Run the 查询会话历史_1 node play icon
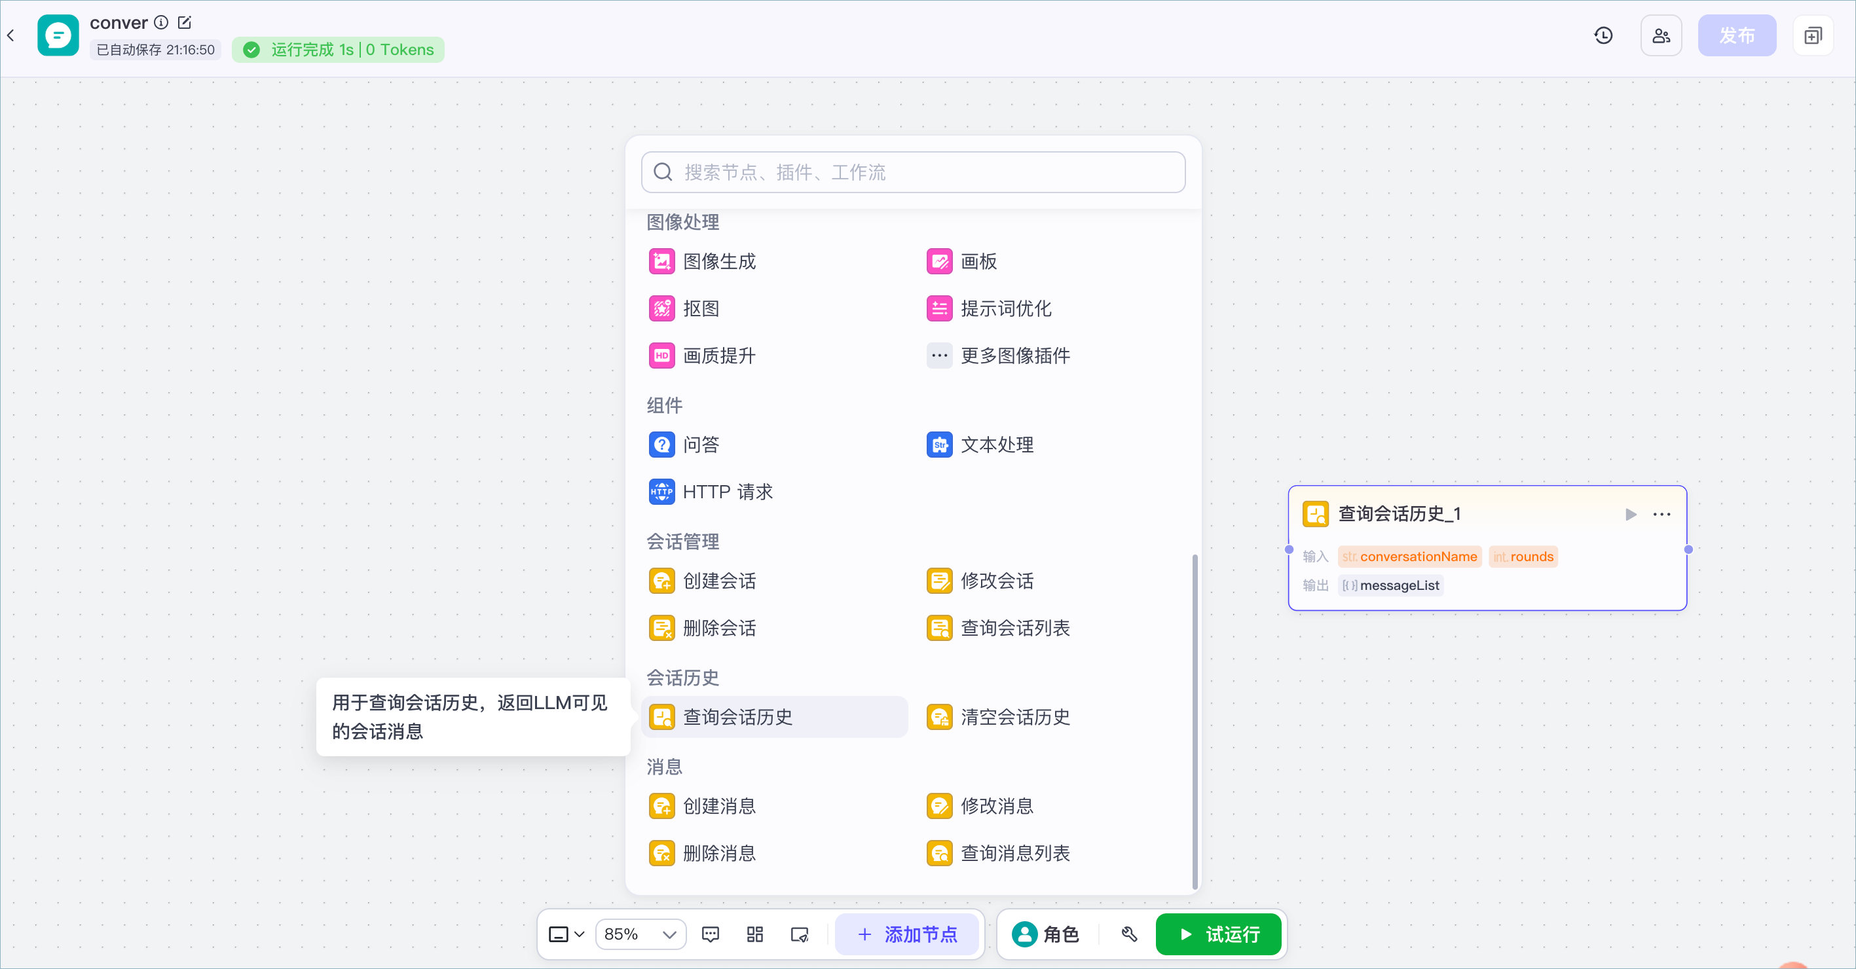This screenshot has width=1856, height=969. (x=1631, y=514)
